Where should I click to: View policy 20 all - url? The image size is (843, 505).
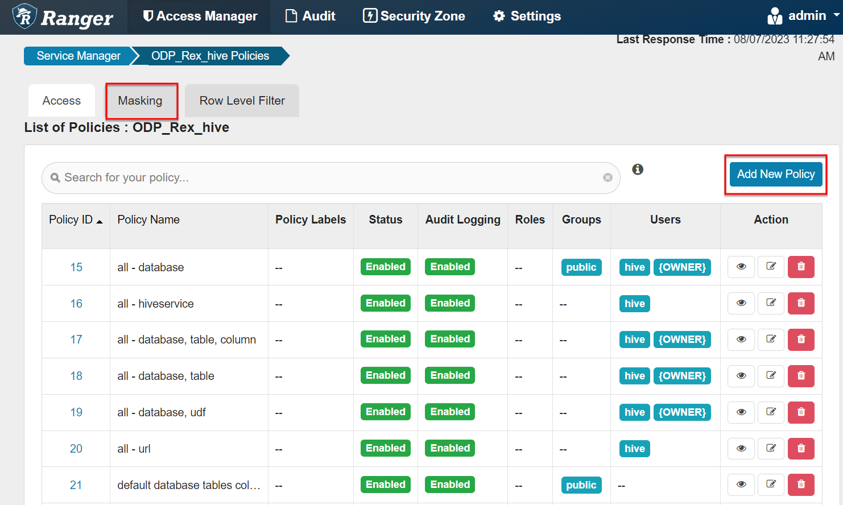coord(741,449)
